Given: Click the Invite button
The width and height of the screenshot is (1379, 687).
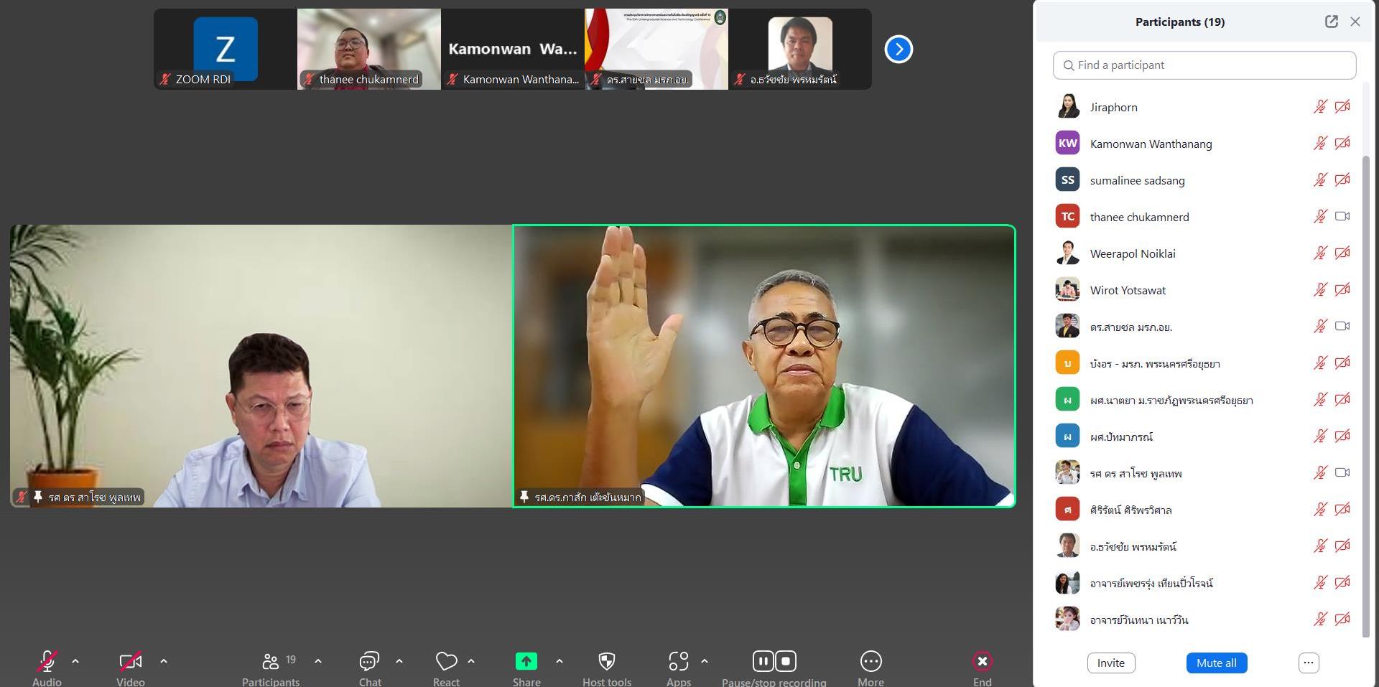Looking at the screenshot, I should click(x=1111, y=663).
